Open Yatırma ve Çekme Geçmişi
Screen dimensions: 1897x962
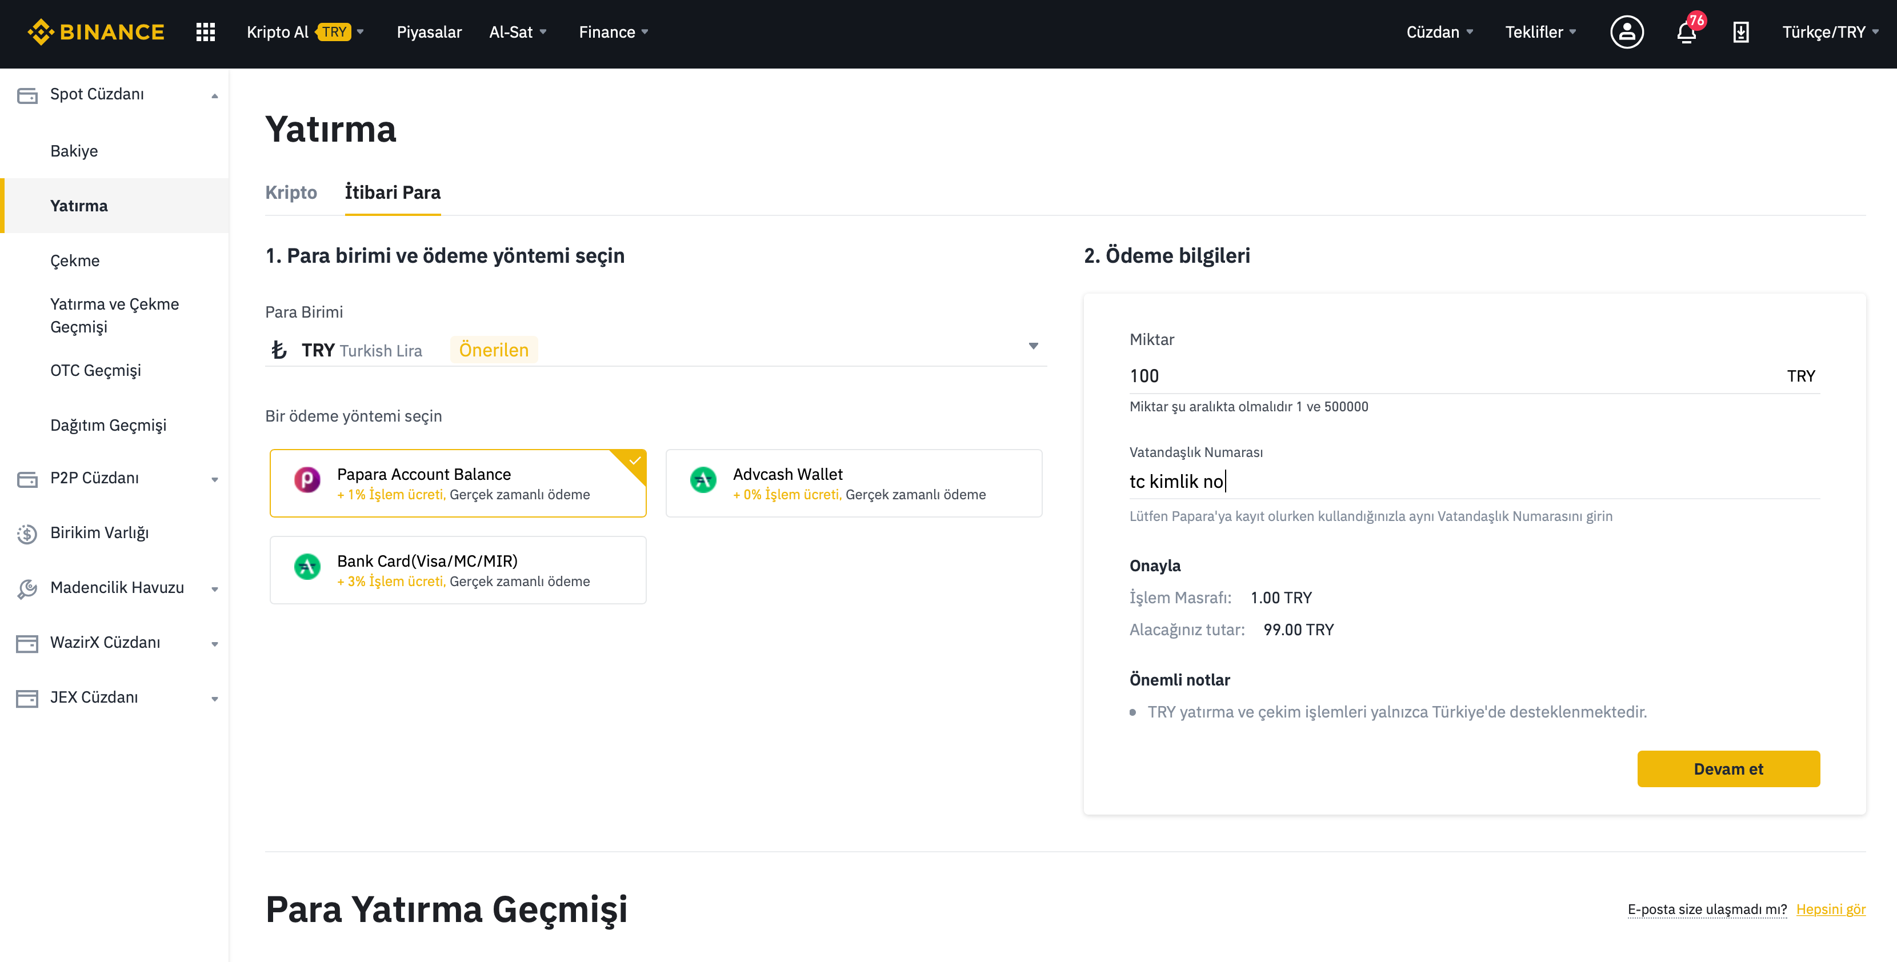pos(114,315)
